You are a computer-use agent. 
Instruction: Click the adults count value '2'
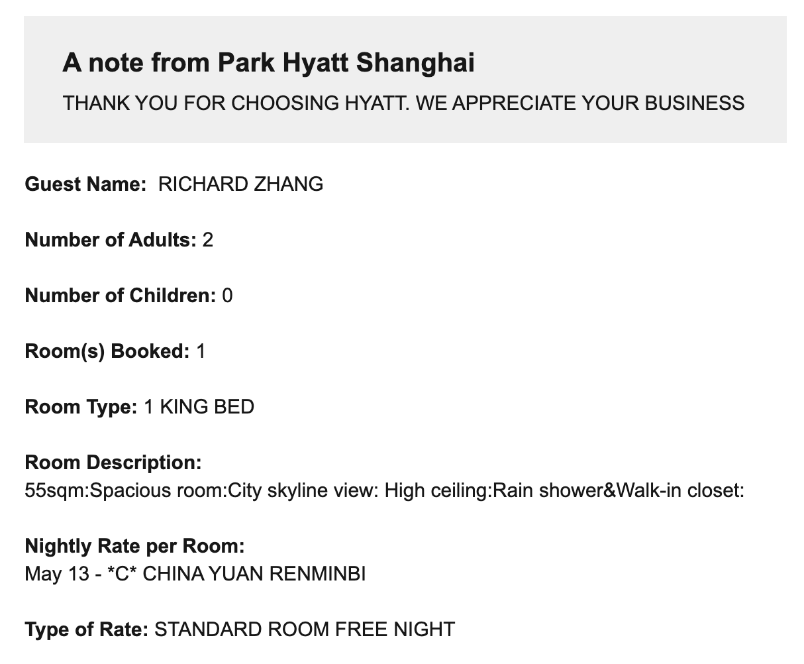208,240
